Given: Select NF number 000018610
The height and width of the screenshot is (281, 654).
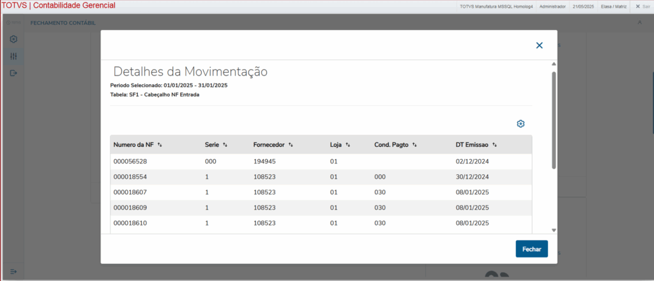Looking at the screenshot, I should (130, 223).
